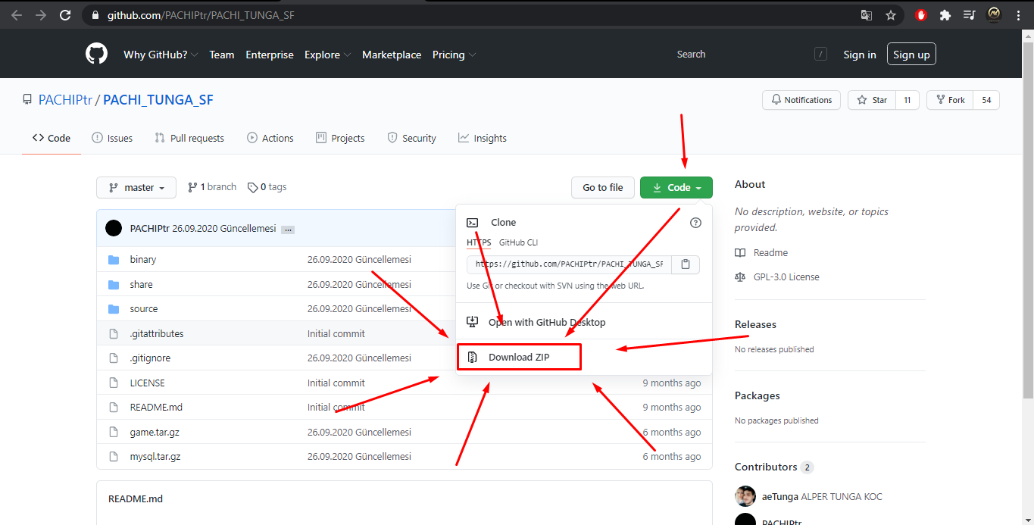Select the GitHub CLI clone tab
Viewport: 1034px width, 525px height.
pyautogui.click(x=518, y=242)
